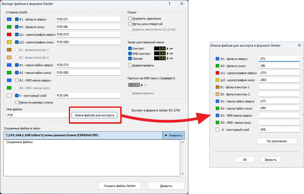Click the help question mark in title bar
This screenshot has width=304, height=194.
click(170, 4)
